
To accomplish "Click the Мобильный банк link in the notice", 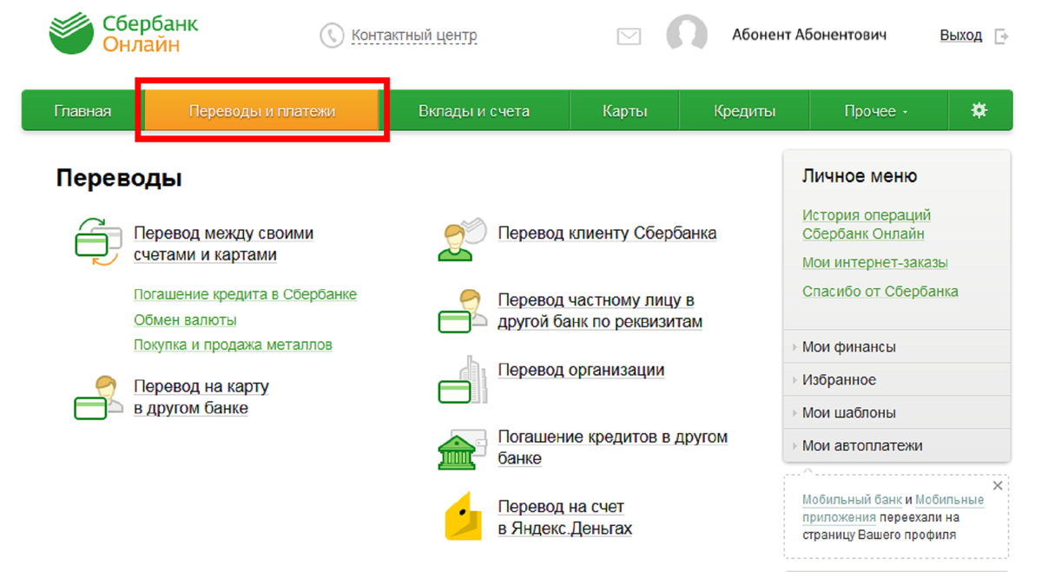I will tap(852, 500).
